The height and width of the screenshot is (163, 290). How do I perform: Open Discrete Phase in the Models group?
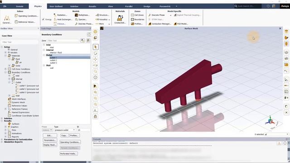pos(84,24)
